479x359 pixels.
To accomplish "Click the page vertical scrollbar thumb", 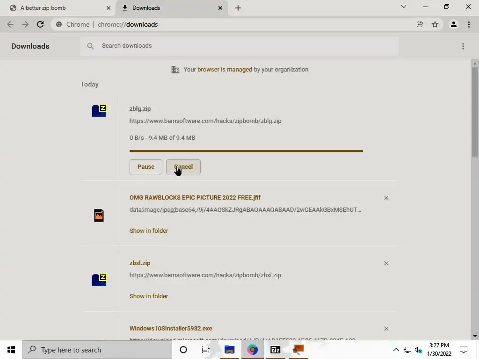I will [x=475, y=112].
